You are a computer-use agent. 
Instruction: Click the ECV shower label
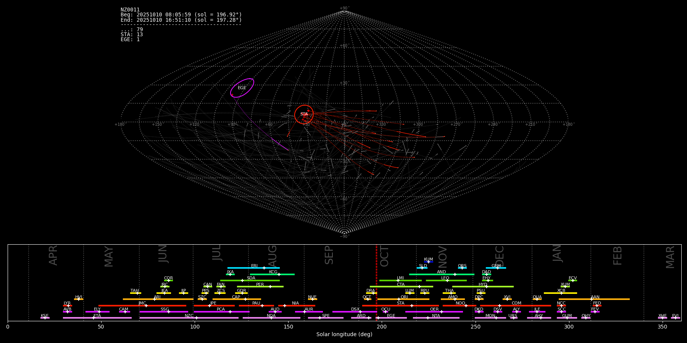click(572, 278)
